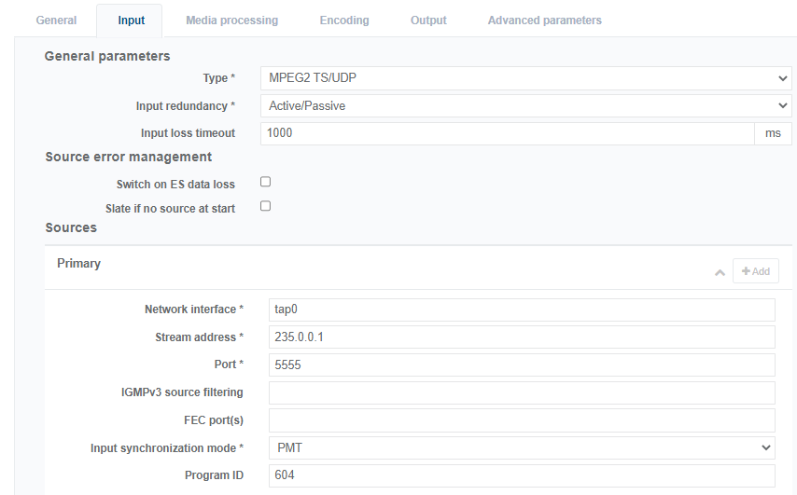
Task: Expand Input synchronization mode dropdown
Action: pyautogui.click(x=522, y=447)
